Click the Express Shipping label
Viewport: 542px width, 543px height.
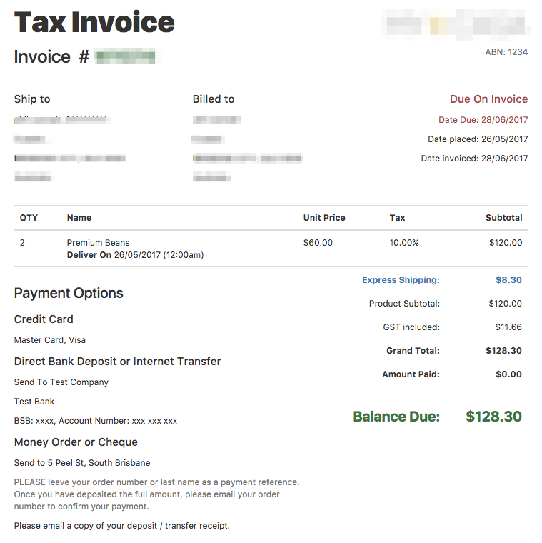click(401, 280)
